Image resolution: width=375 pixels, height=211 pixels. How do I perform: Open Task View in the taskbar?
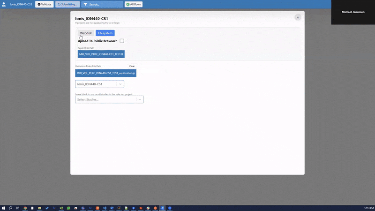[x=17, y=208]
